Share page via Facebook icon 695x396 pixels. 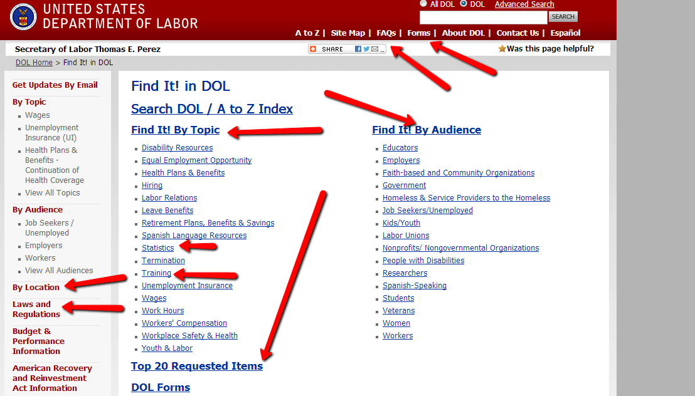[x=358, y=49]
